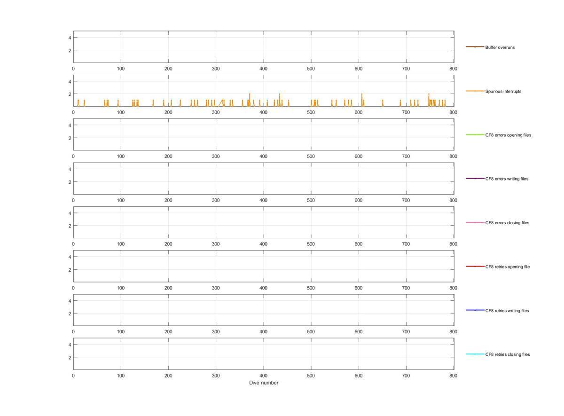The height and width of the screenshot is (416, 564).
Task: Click the spurious interrupts spike near dive 433
Action: tap(280, 100)
